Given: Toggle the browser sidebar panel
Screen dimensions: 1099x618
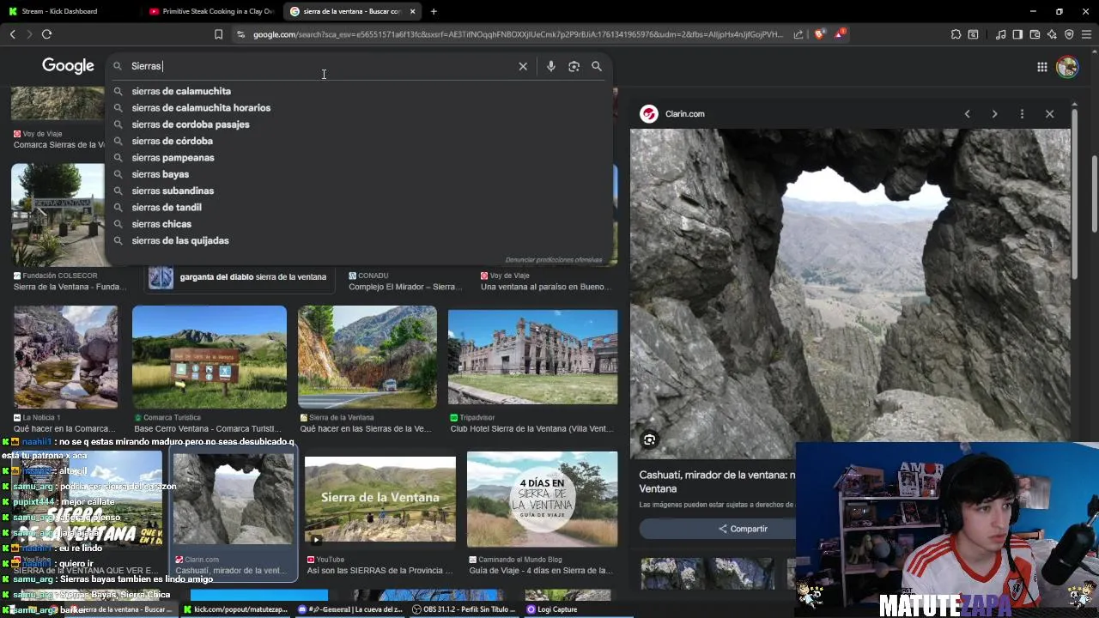Looking at the screenshot, I should pyautogui.click(x=1017, y=34).
